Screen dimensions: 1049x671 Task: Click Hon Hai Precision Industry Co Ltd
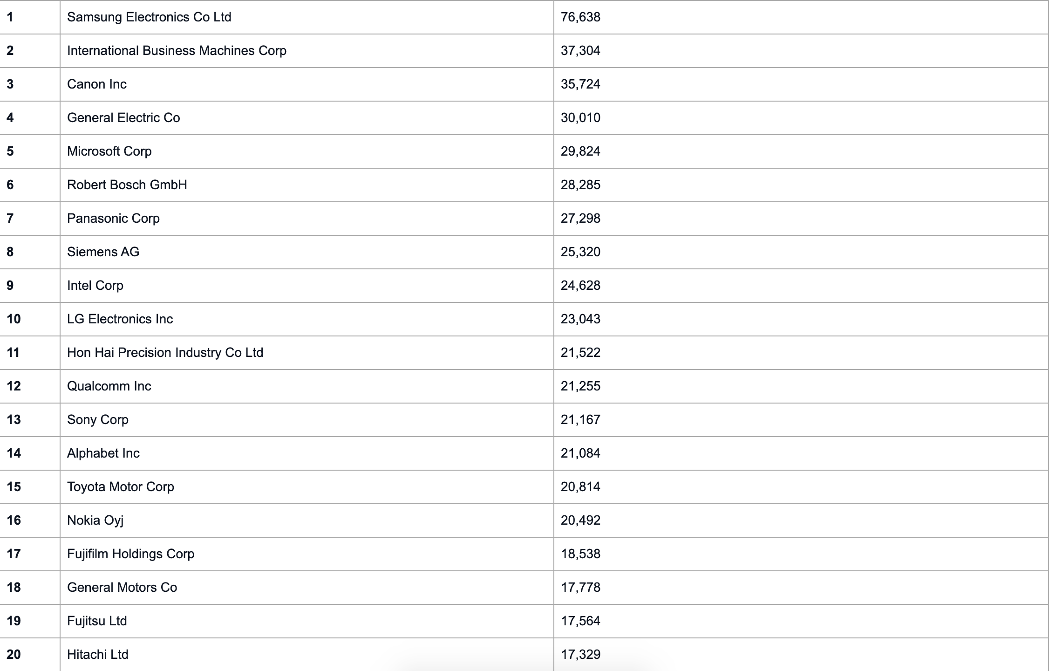[x=165, y=353]
